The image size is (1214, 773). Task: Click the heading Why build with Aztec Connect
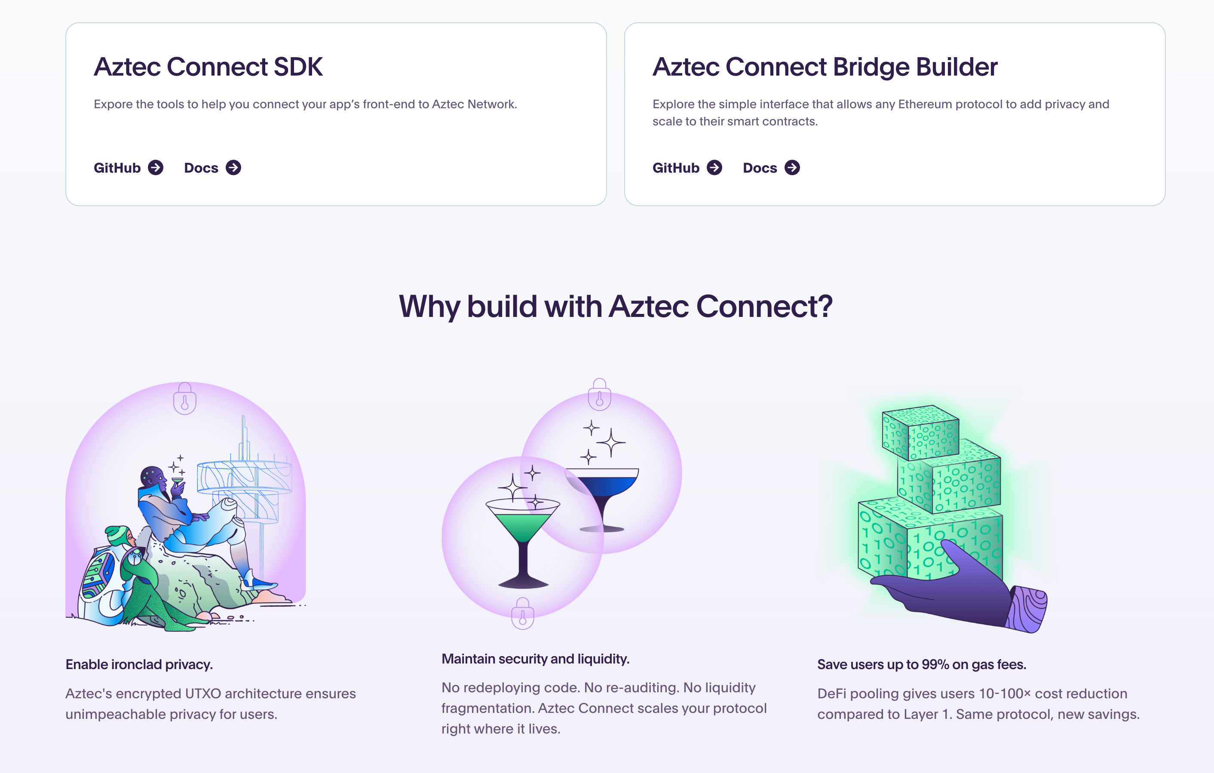point(607,306)
